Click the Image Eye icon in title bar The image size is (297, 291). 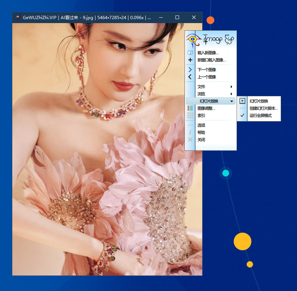[18, 17]
